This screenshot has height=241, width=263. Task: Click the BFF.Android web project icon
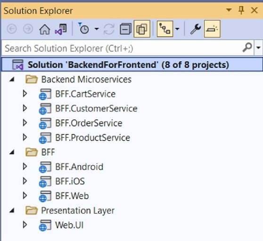click(45, 167)
